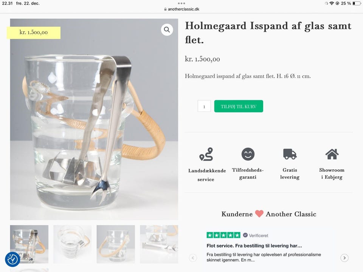
Task: Click the Landsdækkende service location pin icon
Action: (206, 154)
